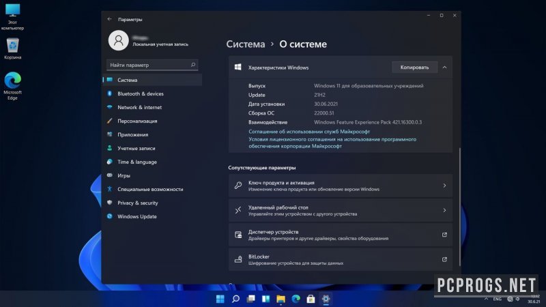546x307 pixels.
Task: Click the Система sidebar icon
Action: [x=110, y=80]
